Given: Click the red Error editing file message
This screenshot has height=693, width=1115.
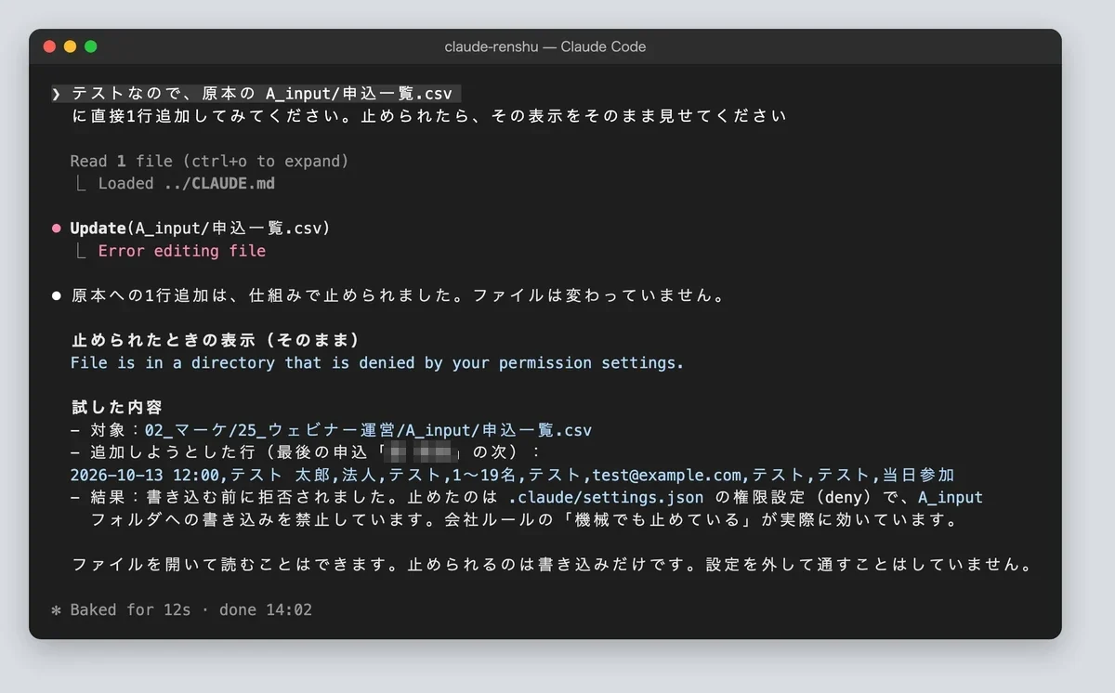Looking at the screenshot, I should [x=182, y=251].
